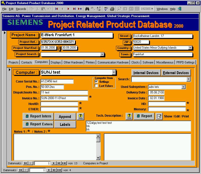Image resolution: width=201 pixels, height=174 pixels.
Task: Last record in bottom project navigator
Action: 54,170
